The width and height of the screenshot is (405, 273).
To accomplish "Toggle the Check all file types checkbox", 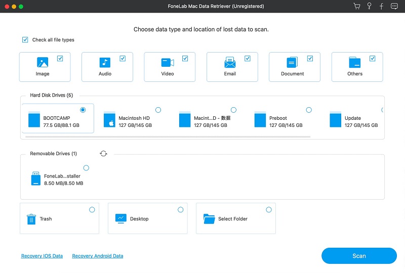I will tap(25, 40).
